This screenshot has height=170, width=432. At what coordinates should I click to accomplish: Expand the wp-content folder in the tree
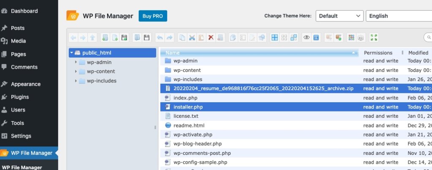click(76, 72)
